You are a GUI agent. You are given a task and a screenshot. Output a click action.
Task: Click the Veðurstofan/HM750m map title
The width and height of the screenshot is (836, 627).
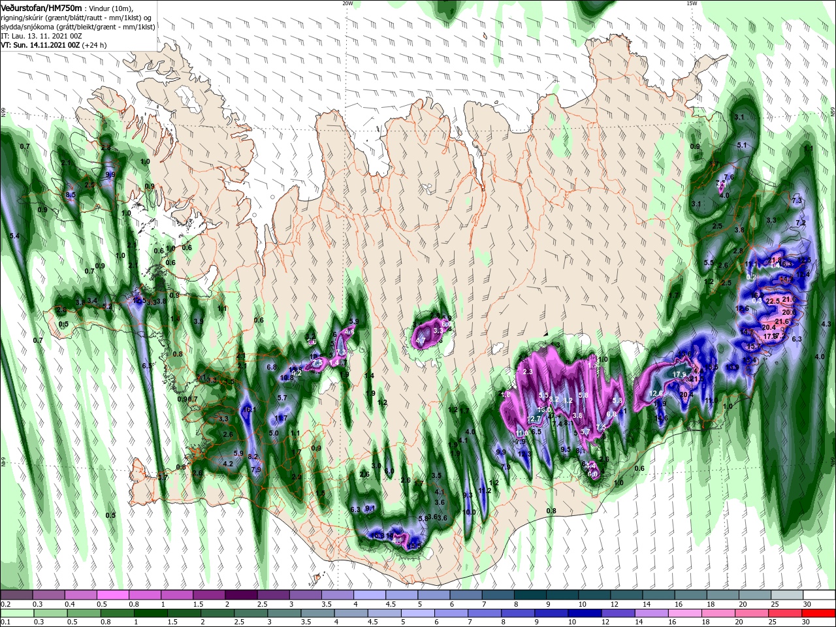(x=41, y=7)
